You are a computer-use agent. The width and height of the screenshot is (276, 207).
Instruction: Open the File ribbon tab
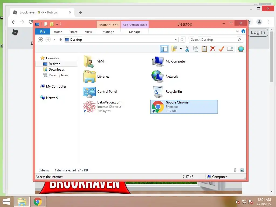click(x=42, y=32)
